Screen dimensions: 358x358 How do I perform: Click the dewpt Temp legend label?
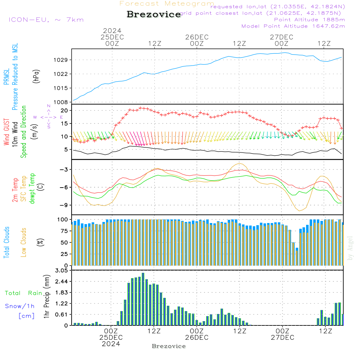click(x=32, y=188)
